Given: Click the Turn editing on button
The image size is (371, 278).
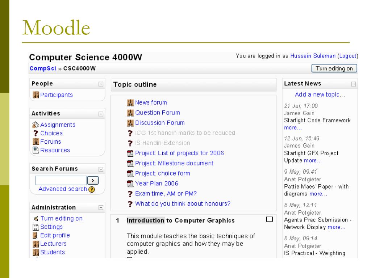Looking at the screenshot, I should point(334,68).
